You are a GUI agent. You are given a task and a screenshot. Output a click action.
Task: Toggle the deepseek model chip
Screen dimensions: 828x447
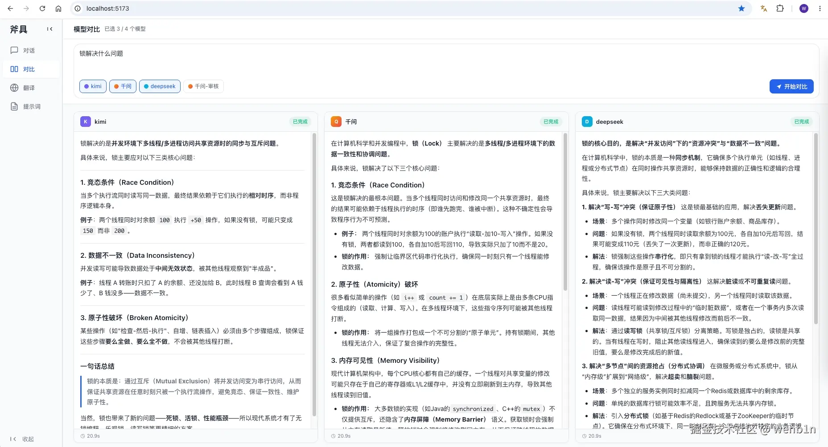pyautogui.click(x=160, y=86)
